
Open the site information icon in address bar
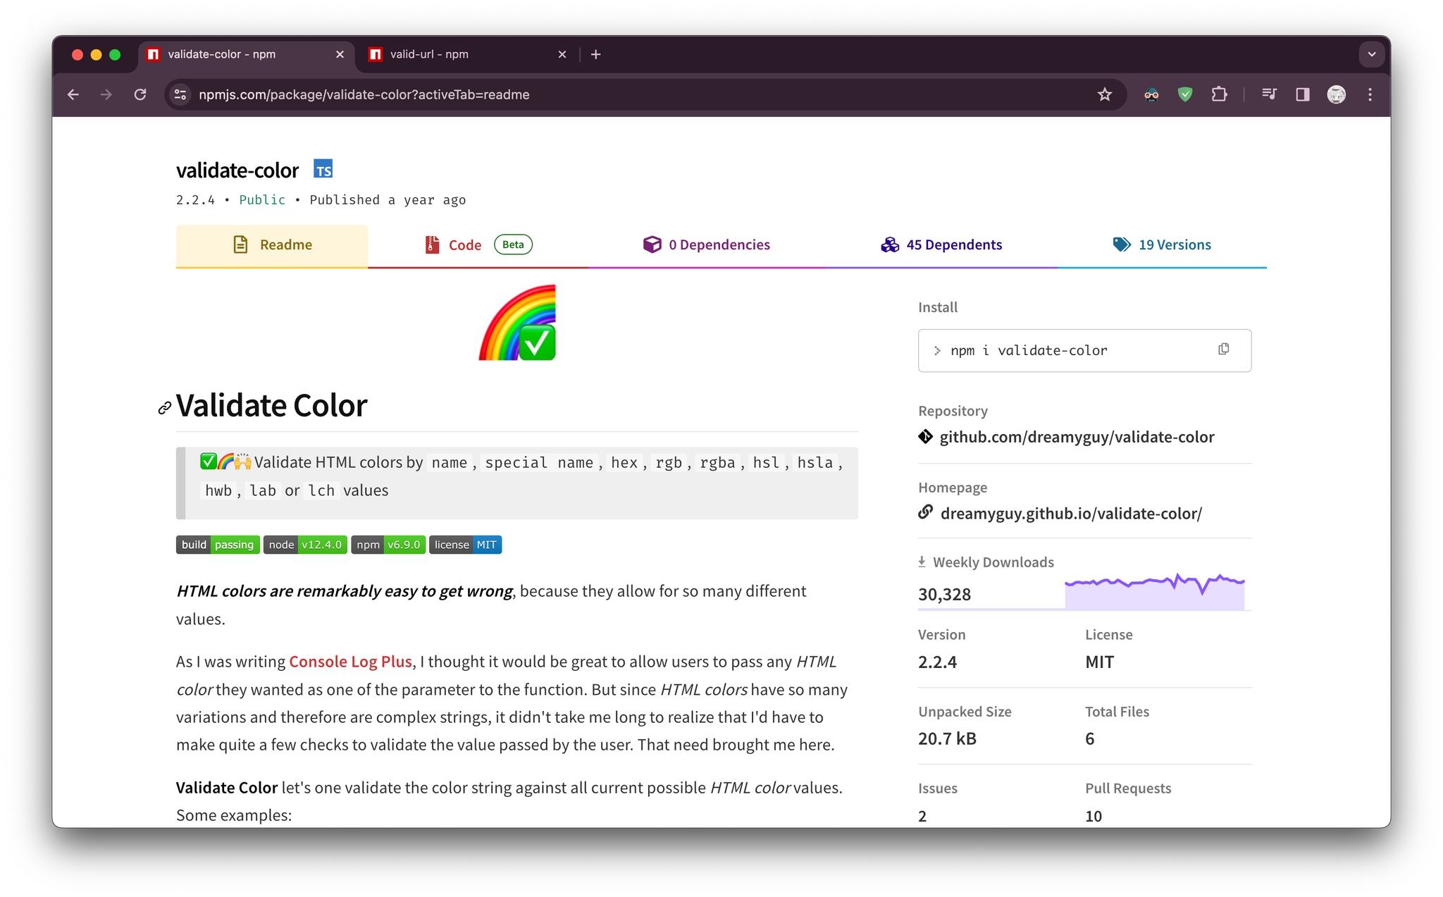click(180, 94)
